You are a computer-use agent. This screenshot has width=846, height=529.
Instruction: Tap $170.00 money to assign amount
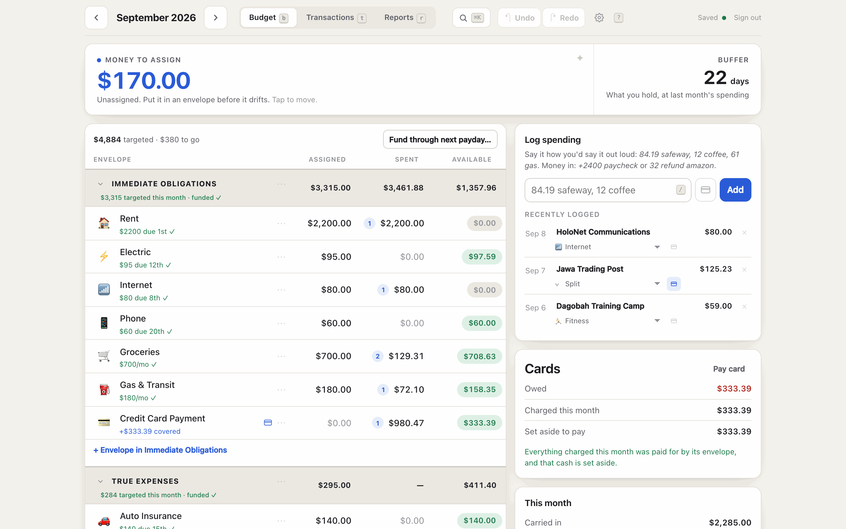(x=144, y=81)
